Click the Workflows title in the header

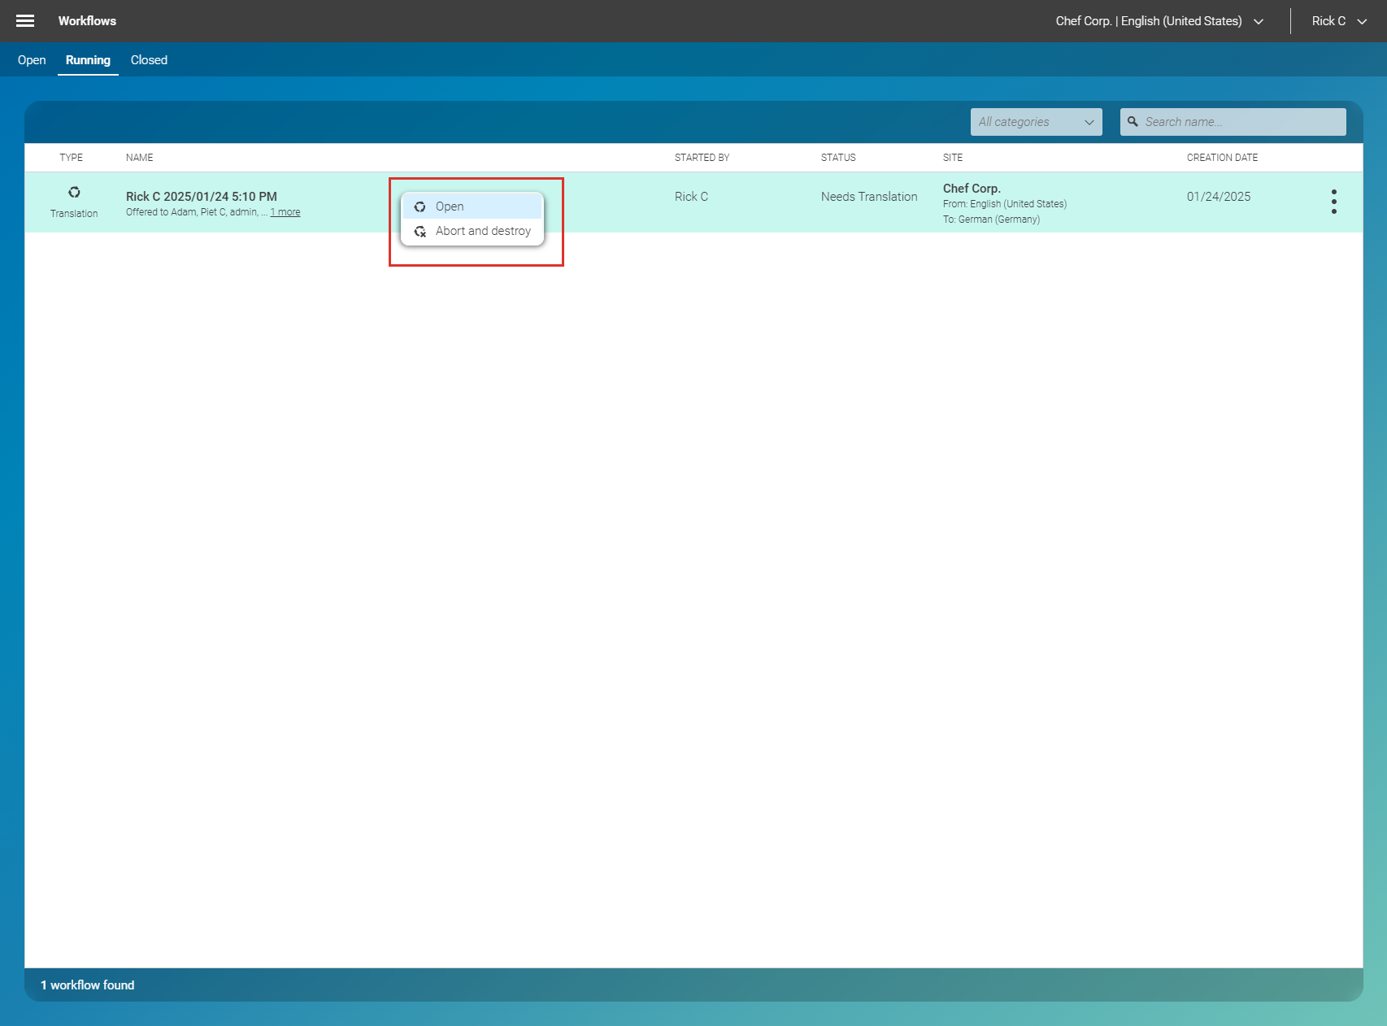click(87, 20)
